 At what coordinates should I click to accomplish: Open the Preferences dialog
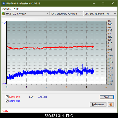[x=98, y=105]
